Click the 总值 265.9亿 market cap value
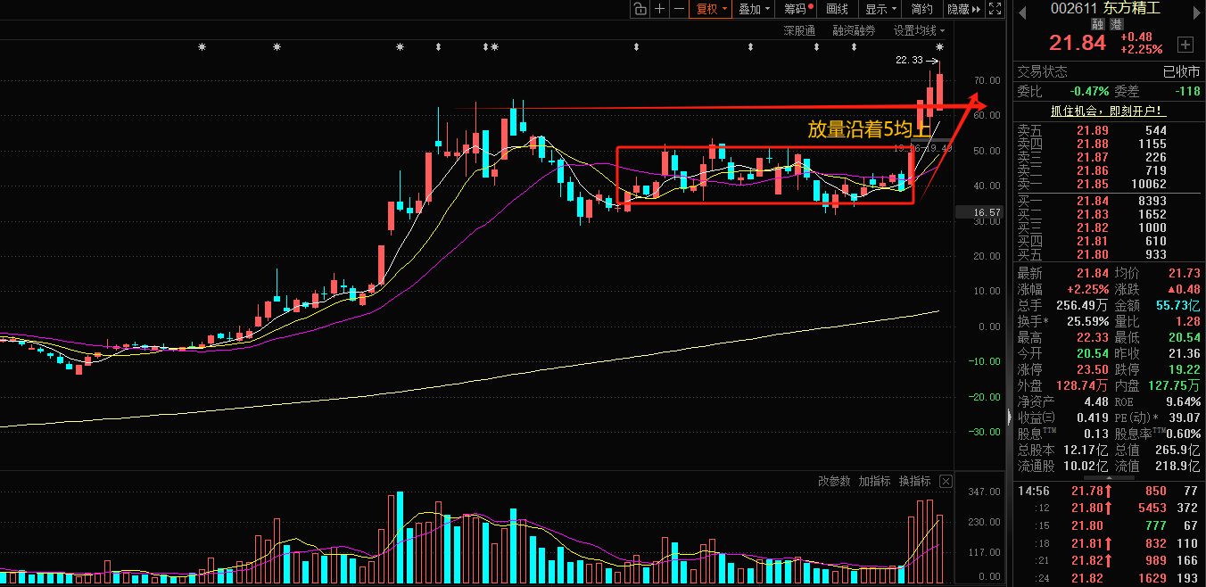The width and height of the screenshot is (1206, 587). (x=1179, y=450)
